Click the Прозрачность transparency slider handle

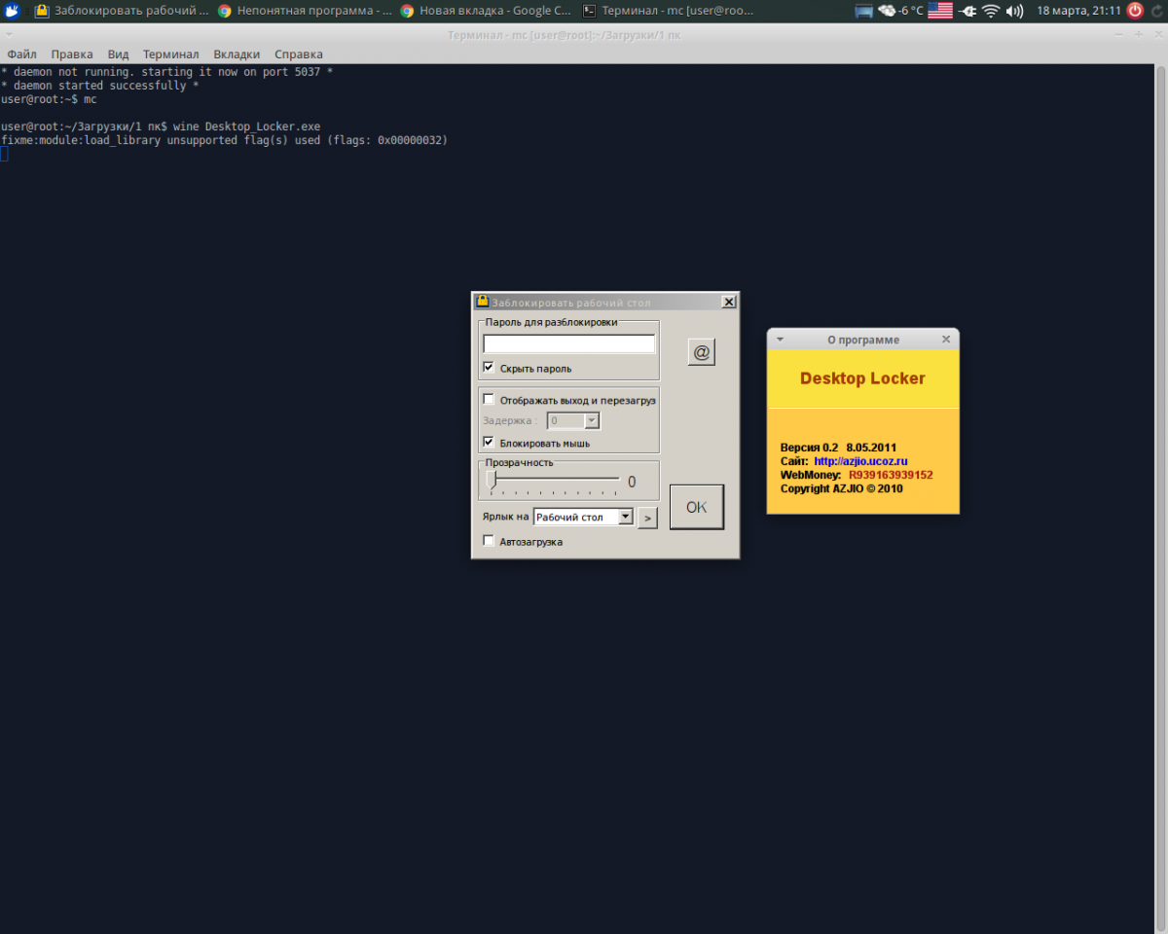coord(492,479)
